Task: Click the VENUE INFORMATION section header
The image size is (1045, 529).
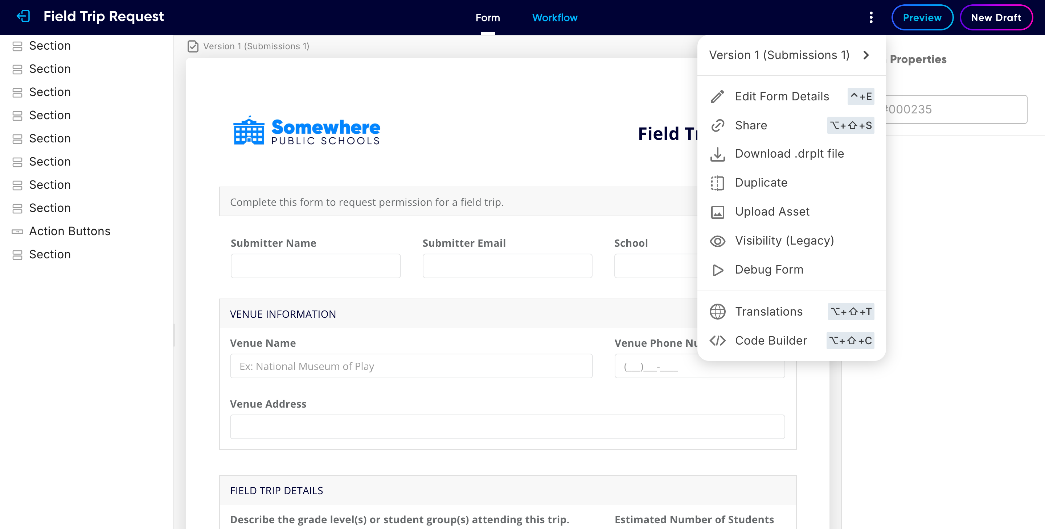Action: click(x=458, y=315)
